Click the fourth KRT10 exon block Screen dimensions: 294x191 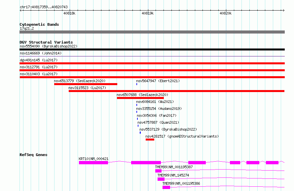[235, 163]
